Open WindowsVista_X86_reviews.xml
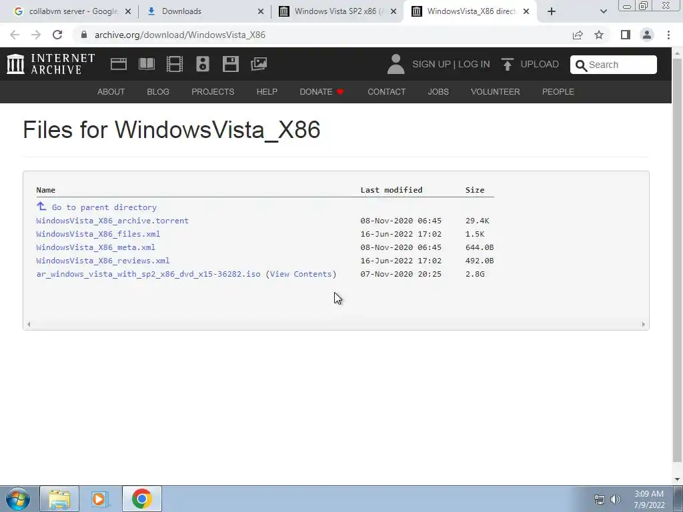The width and height of the screenshot is (683, 512). (x=103, y=261)
